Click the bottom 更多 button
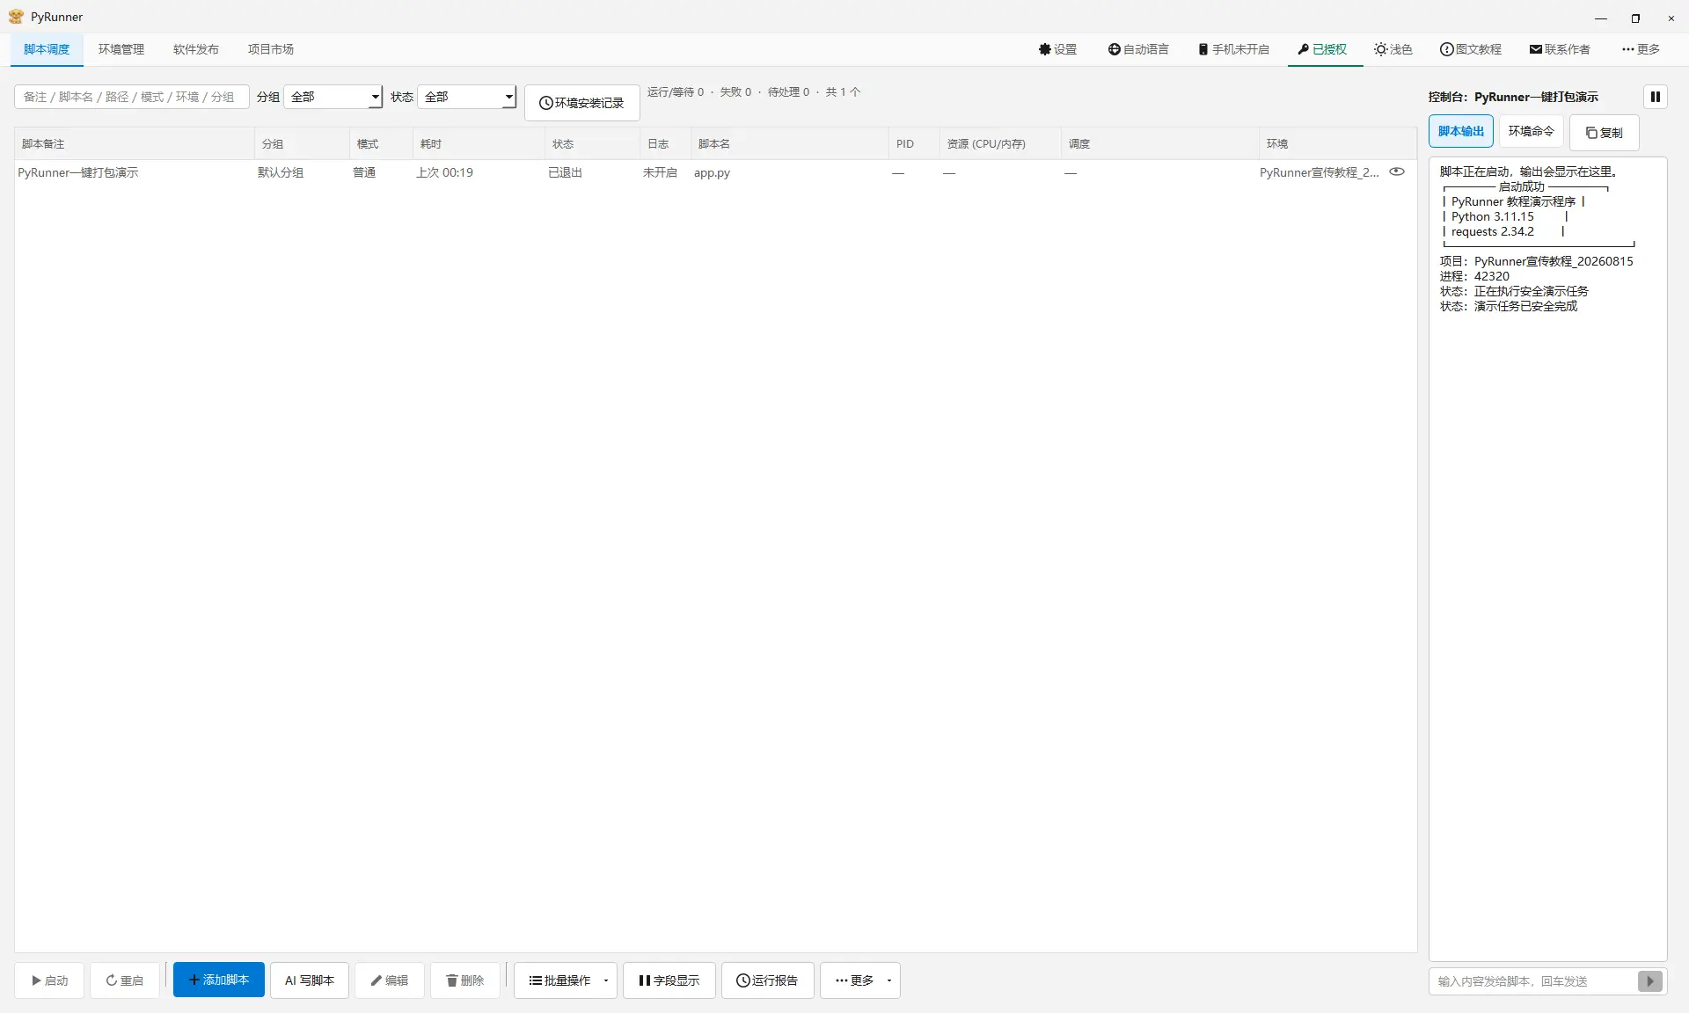This screenshot has height=1013, width=1689. tap(854, 980)
